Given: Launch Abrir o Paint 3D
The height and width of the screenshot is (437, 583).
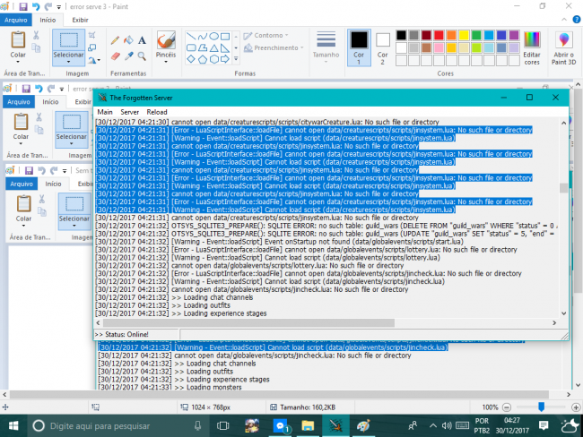Looking at the screenshot, I should [563, 47].
